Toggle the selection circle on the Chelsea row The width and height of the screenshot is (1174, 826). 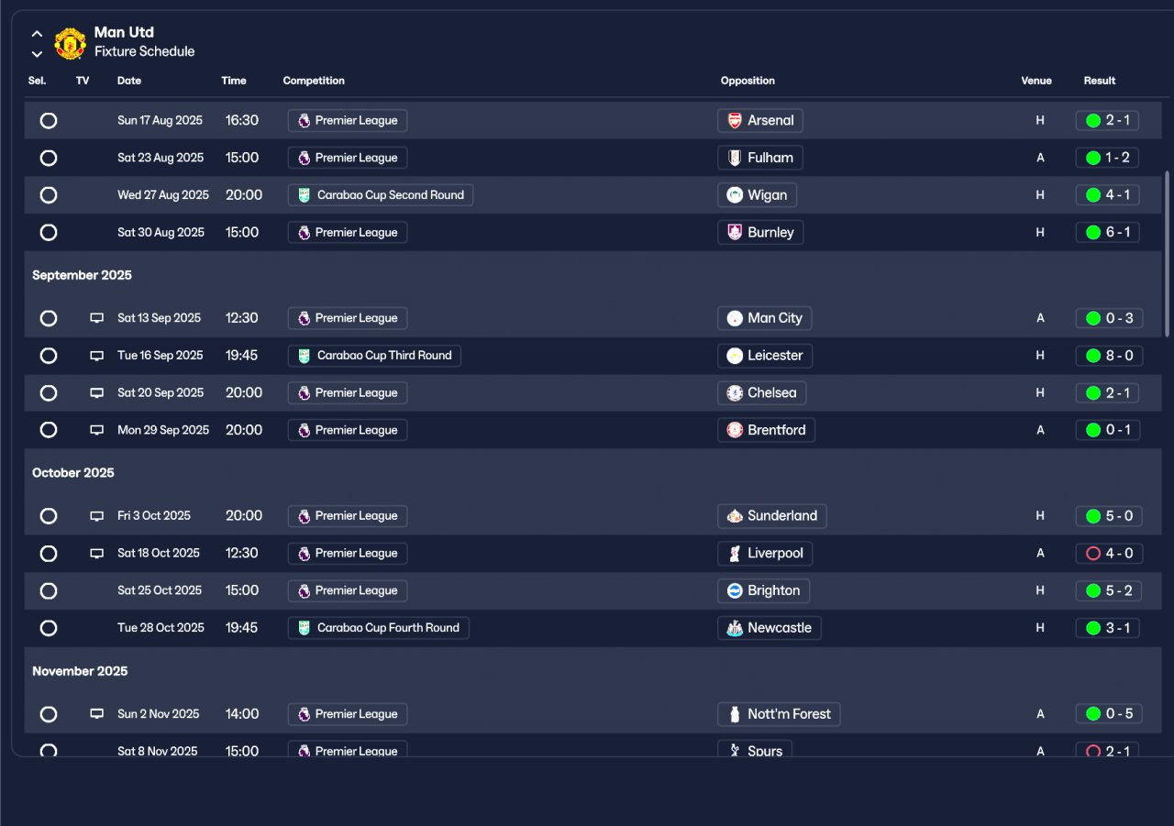pyautogui.click(x=49, y=393)
